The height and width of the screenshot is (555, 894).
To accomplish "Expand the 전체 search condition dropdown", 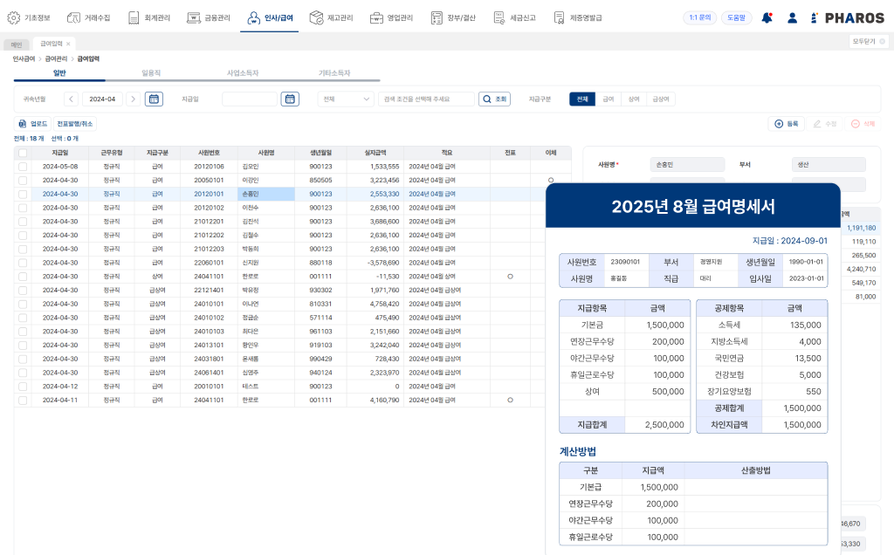I will [346, 99].
